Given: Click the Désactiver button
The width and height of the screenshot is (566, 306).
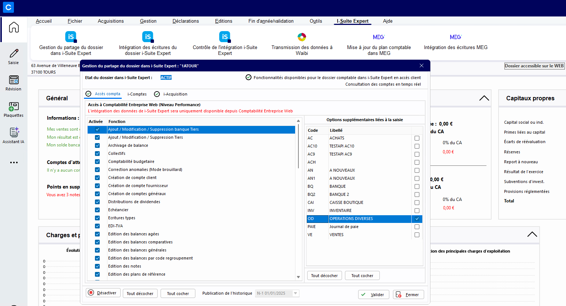Looking at the screenshot, I should [x=103, y=293].
